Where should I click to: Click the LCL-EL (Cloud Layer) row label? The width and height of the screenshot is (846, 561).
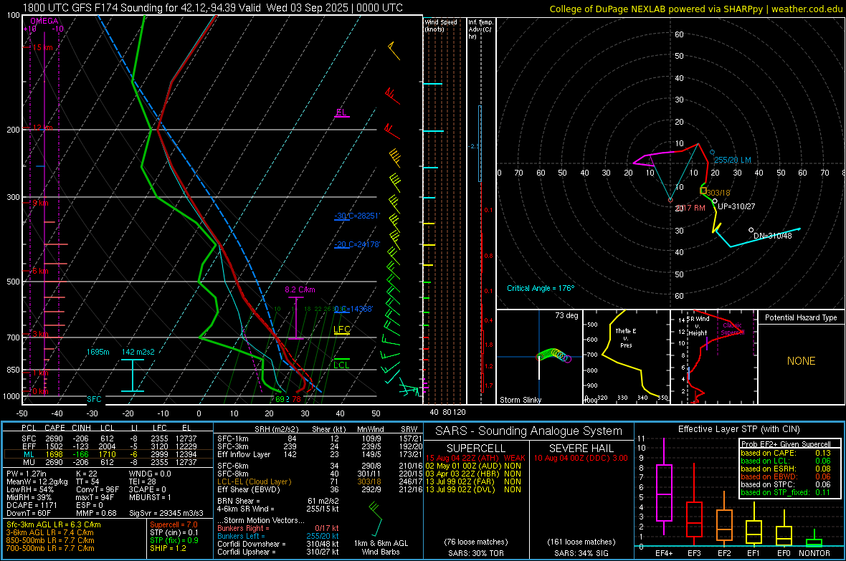point(254,481)
